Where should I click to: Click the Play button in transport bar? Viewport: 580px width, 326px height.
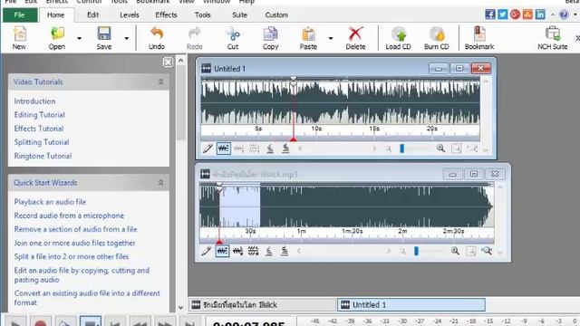point(15,321)
